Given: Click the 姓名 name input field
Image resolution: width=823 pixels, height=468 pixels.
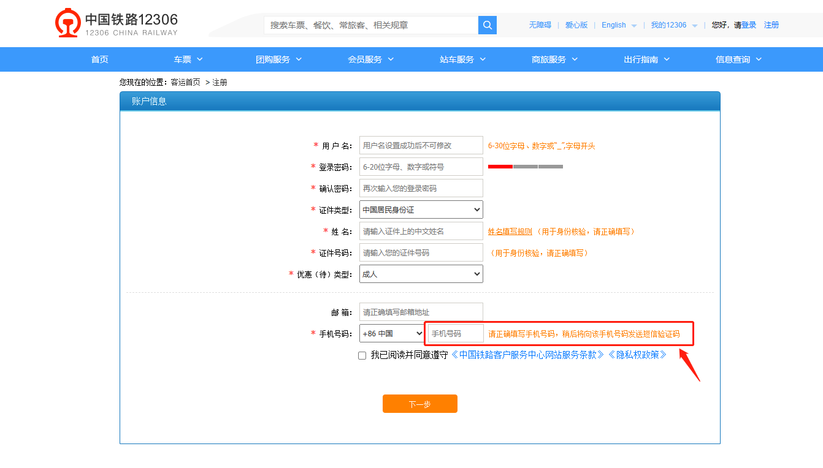Looking at the screenshot, I should 421,231.
